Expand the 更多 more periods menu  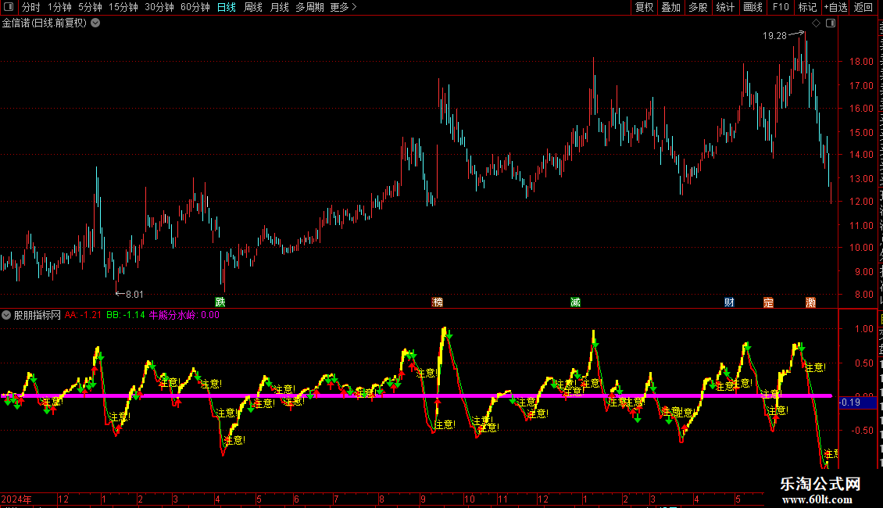(x=343, y=7)
